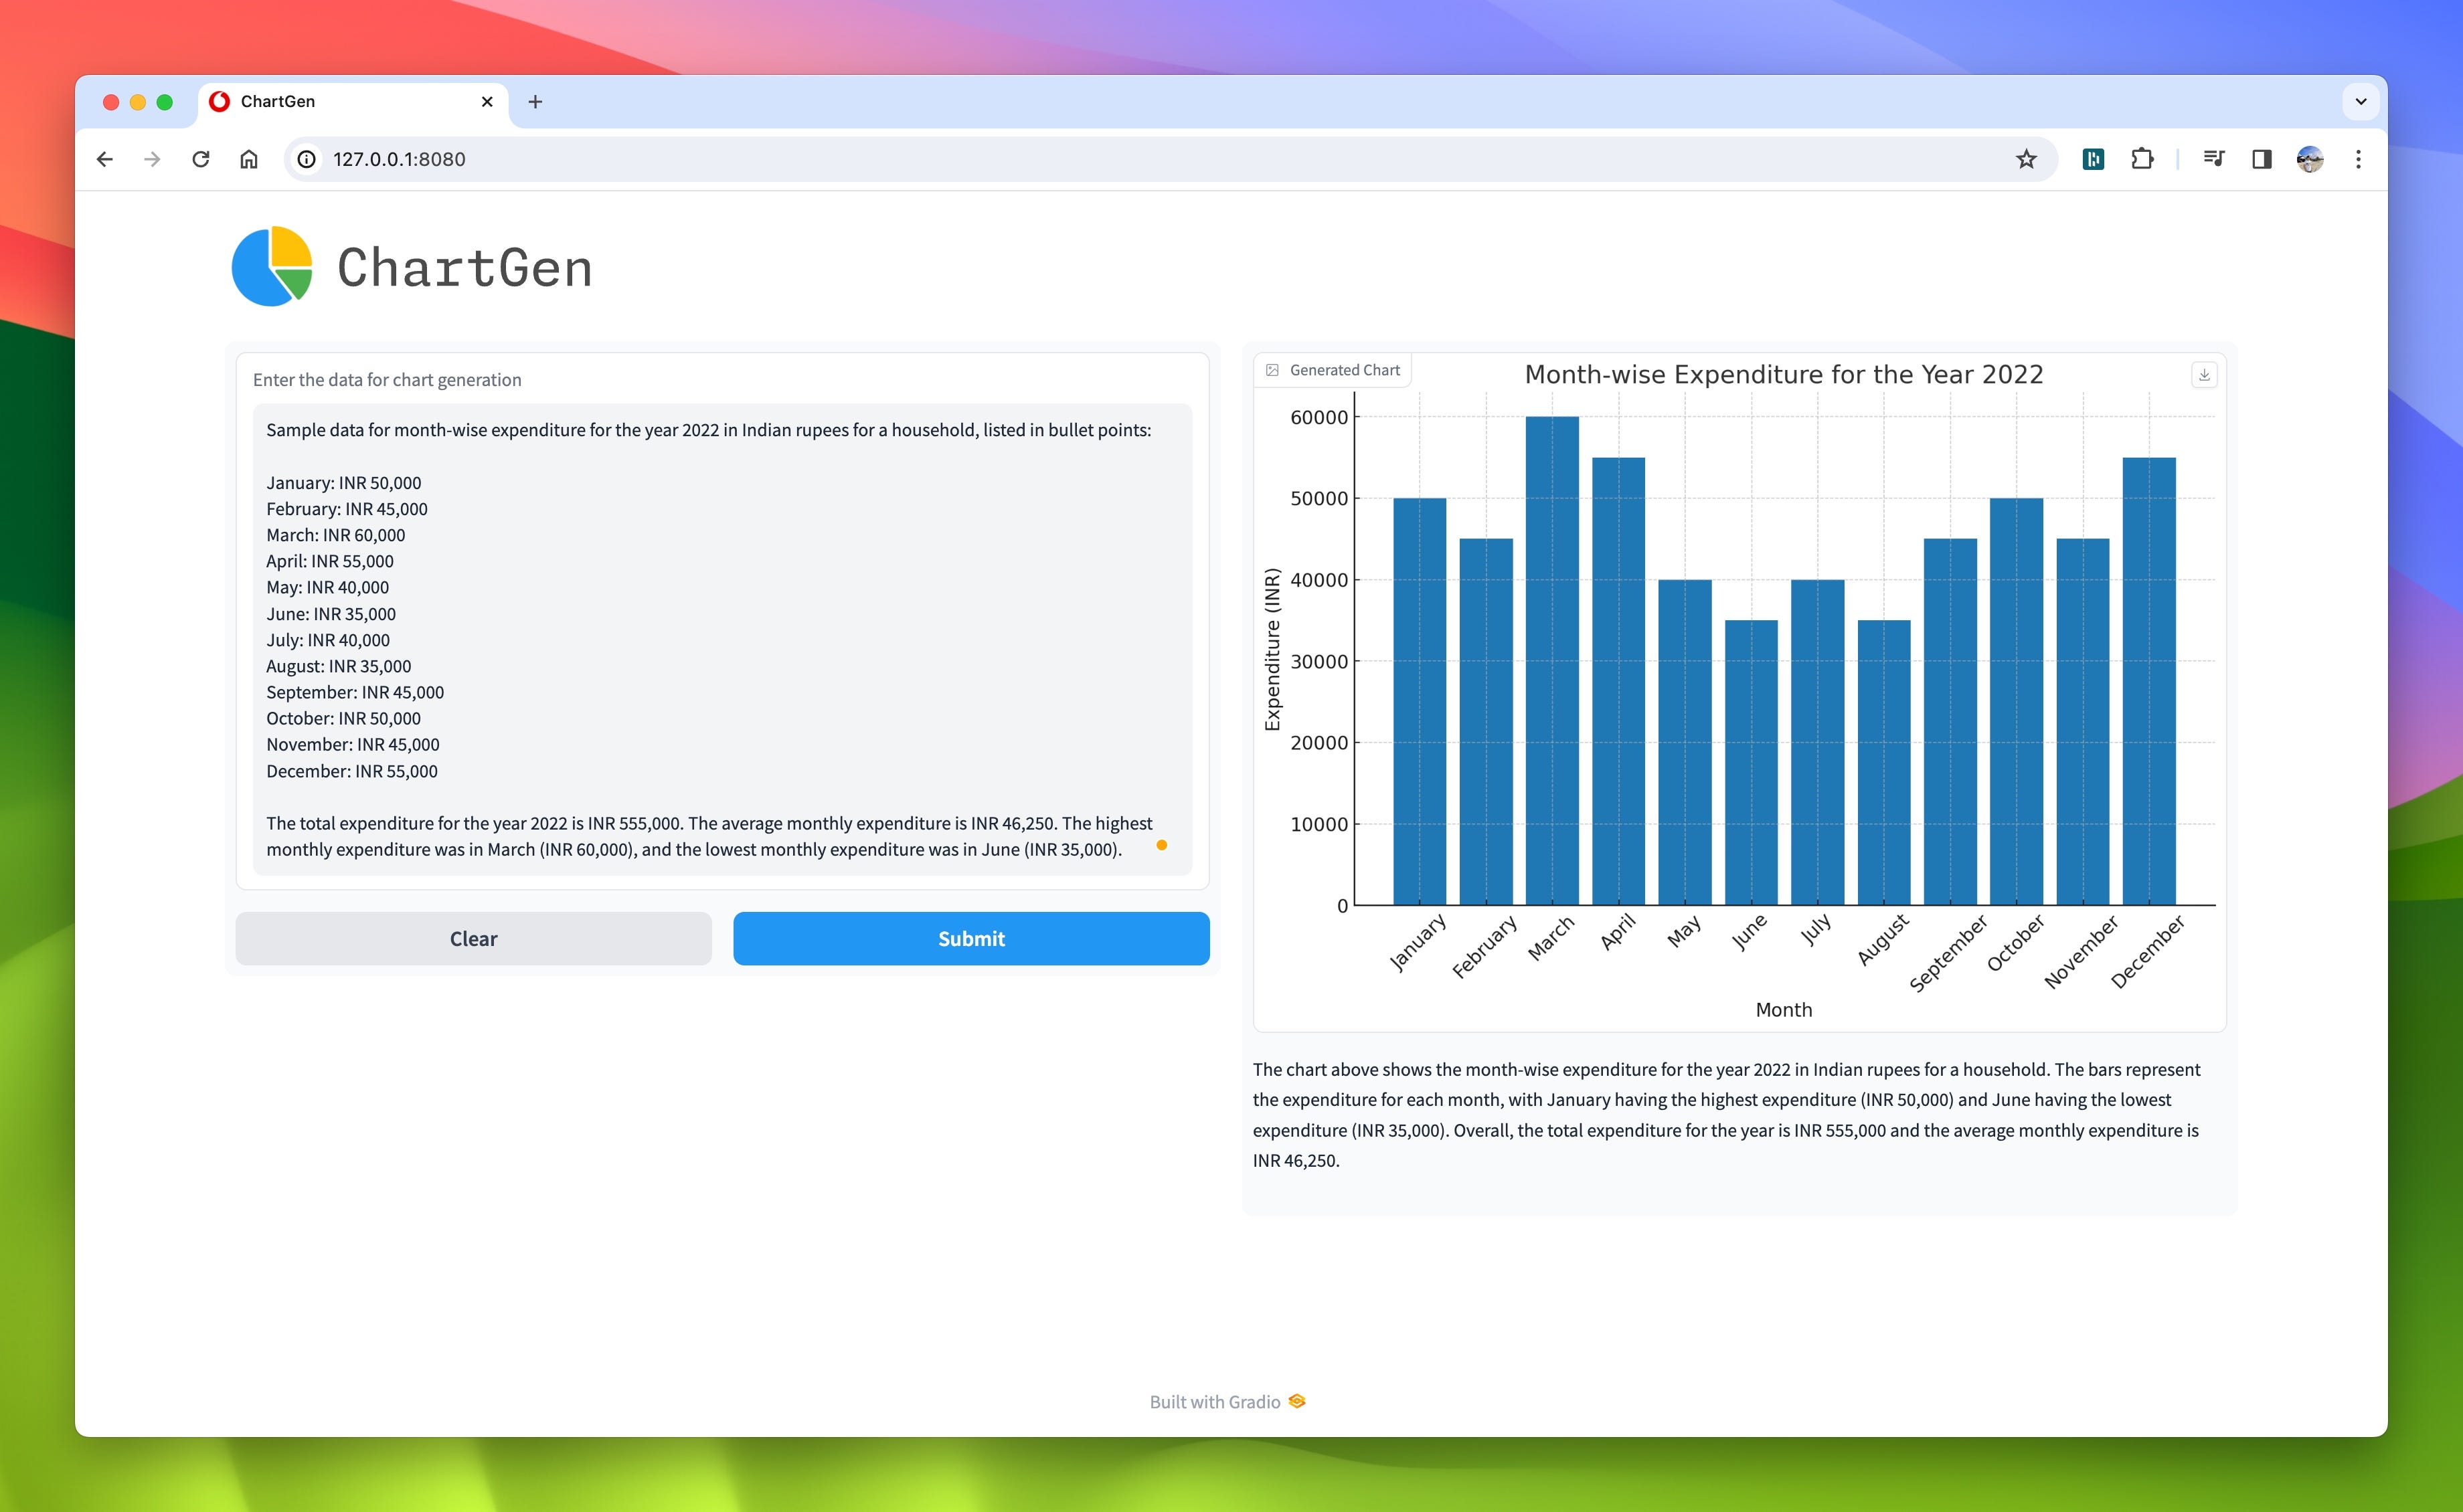Open the Chrome profile avatar
The image size is (2463, 1512).
coord(2309,159)
